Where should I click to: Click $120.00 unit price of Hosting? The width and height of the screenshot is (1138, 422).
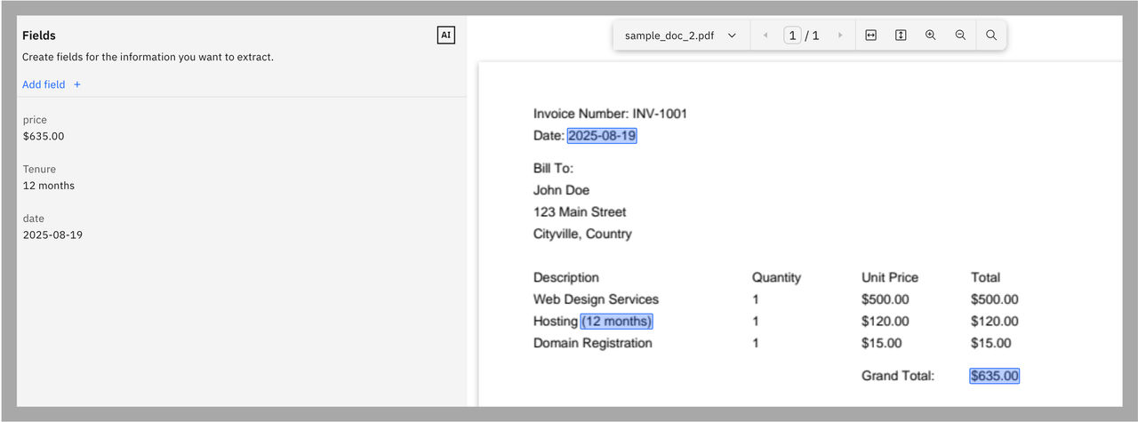point(886,321)
